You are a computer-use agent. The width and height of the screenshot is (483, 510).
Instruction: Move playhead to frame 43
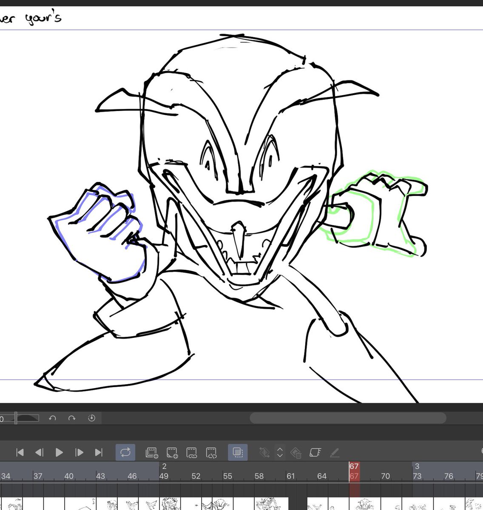coord(100,476)
